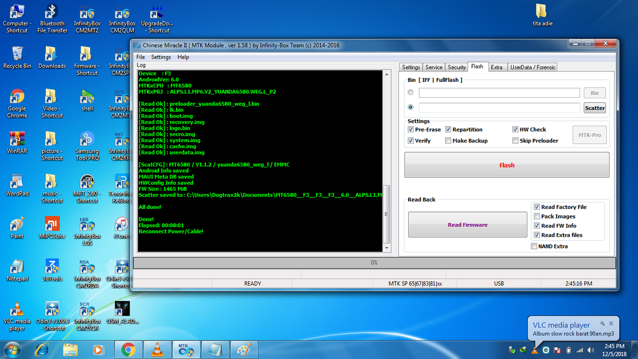Select the Bin file radio button
Image resolution: width=638 pixels, height=359 pixels.
pyautogui.click(x=411, y=92)
